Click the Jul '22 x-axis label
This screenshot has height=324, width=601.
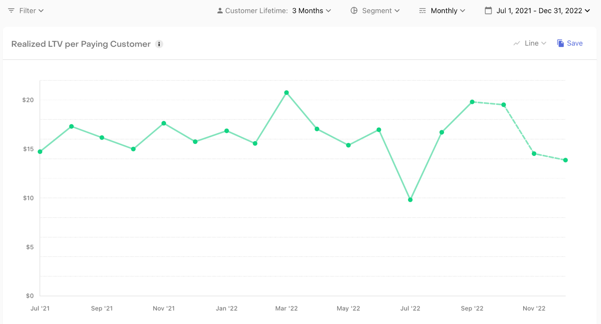pyautogui.click(x=410, y=308)
